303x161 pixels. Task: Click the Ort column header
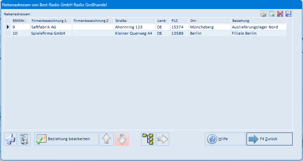[209, 21]
